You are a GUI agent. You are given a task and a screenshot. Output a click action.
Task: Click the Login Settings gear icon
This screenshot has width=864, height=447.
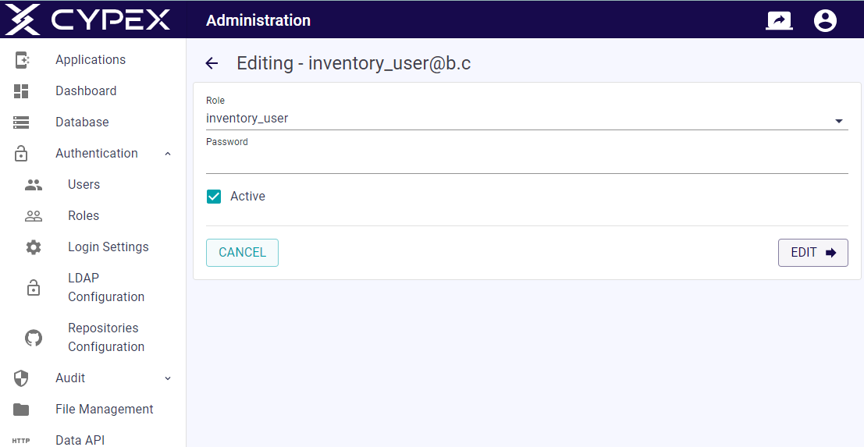pos(34,247)
